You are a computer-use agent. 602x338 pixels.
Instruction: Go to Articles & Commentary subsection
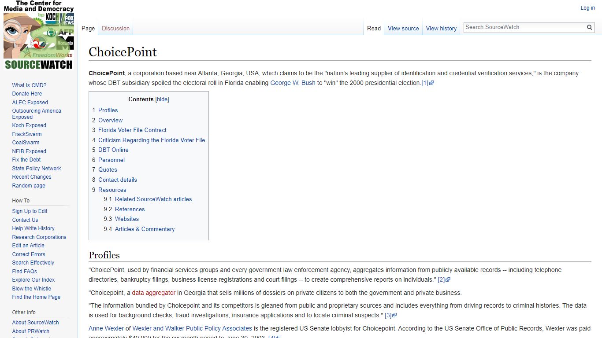click(x=145, y=229)
